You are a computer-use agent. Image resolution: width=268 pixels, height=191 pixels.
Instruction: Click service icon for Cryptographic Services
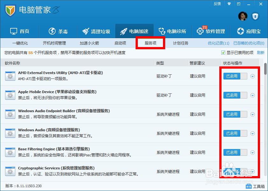[10, 171]
